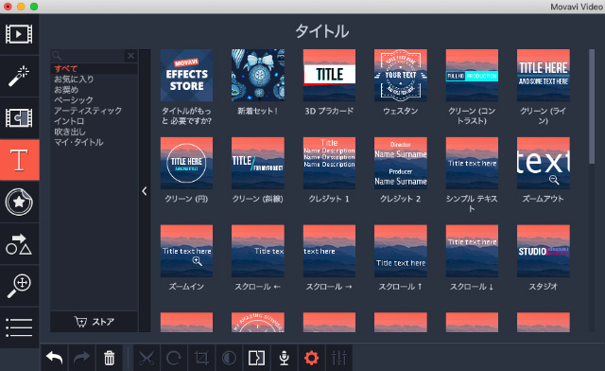Select the スクロール → title preset

coord(329,251)
